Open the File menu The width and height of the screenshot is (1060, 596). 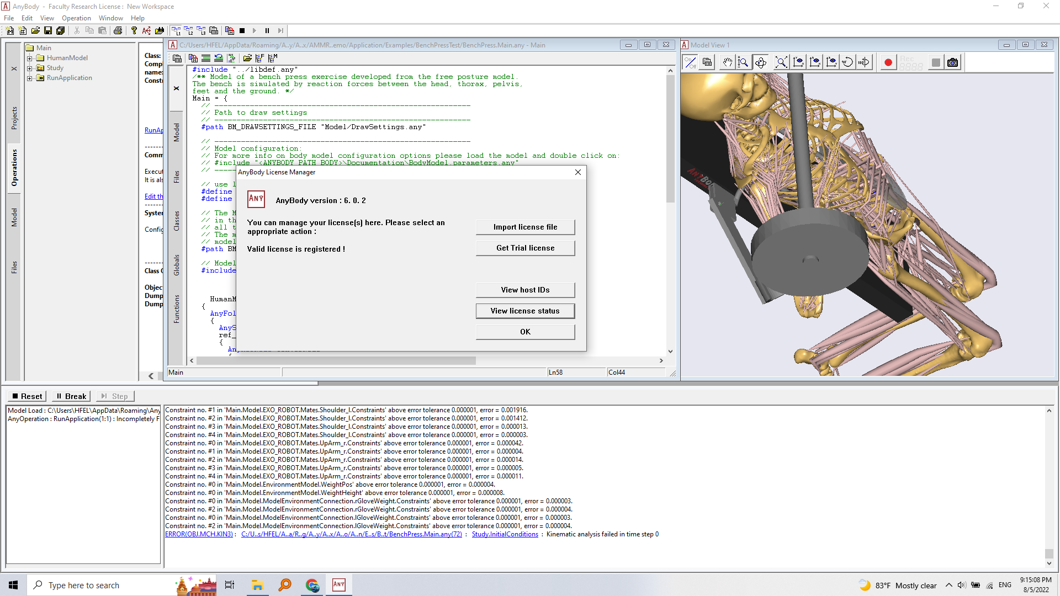[x=9, y=18]
